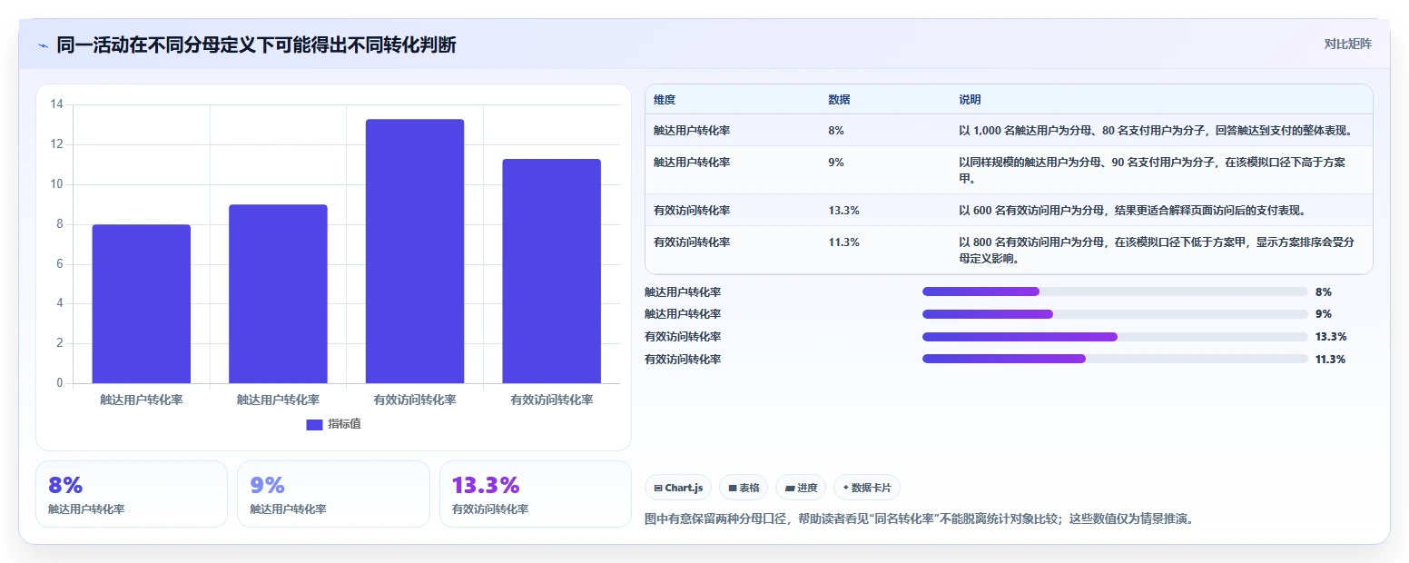Image resolution: width=1409 pixels, height=563 pixels.
Task: Select the 表格 chip
Action: (x=744, y=488)
